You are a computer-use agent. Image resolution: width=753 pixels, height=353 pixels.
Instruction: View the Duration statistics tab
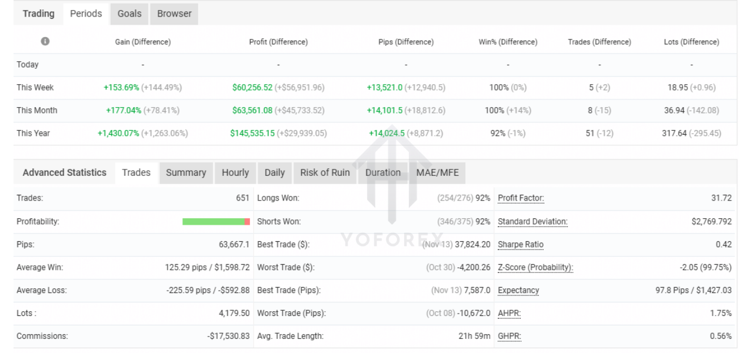pyautogui.click(x=383, y=172)
